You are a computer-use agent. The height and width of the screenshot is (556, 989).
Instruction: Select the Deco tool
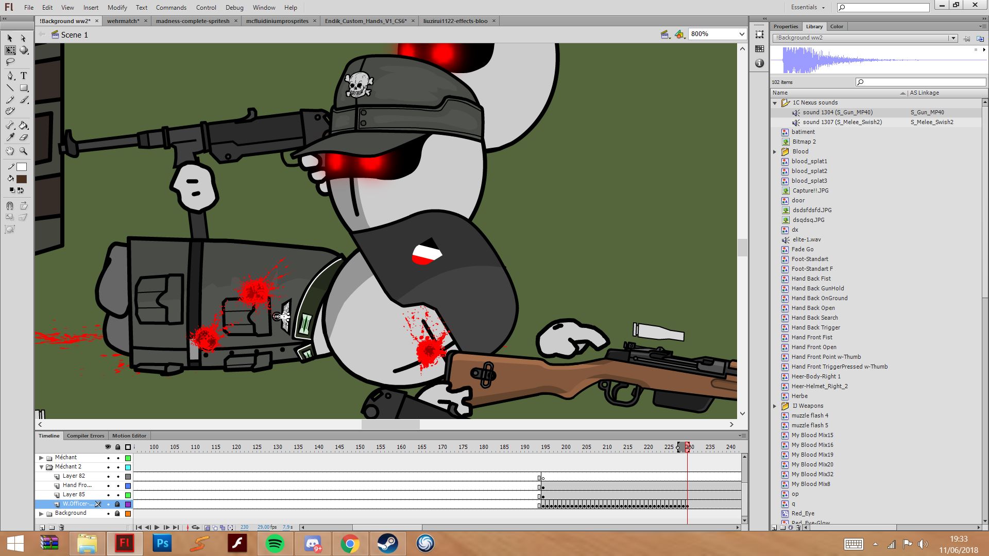tap(10, 111)
